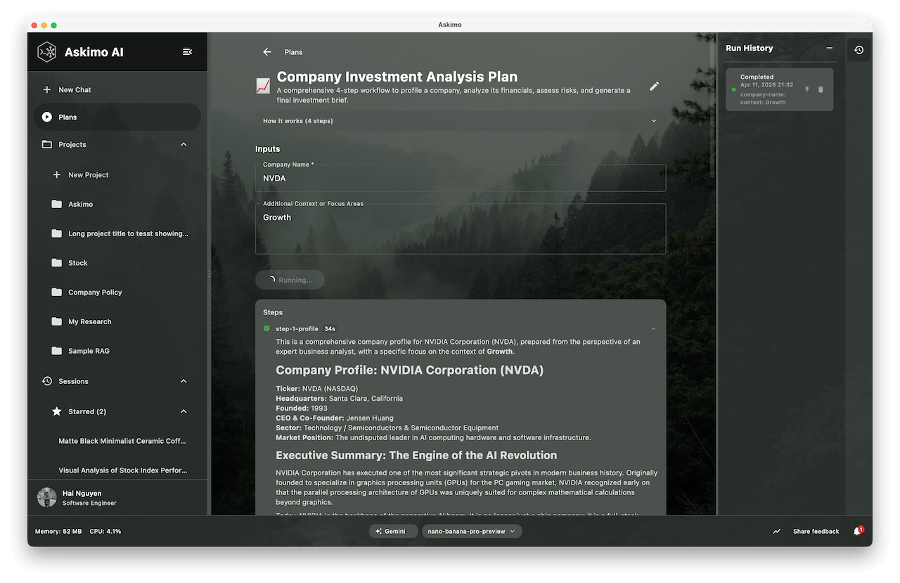
Task: Click the Memory: 52 MB indicator
Action: [58, 532]
